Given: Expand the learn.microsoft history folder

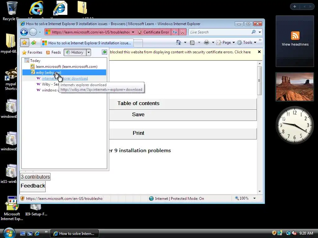Looking at the screenshot, I should (x=64, y=66).
